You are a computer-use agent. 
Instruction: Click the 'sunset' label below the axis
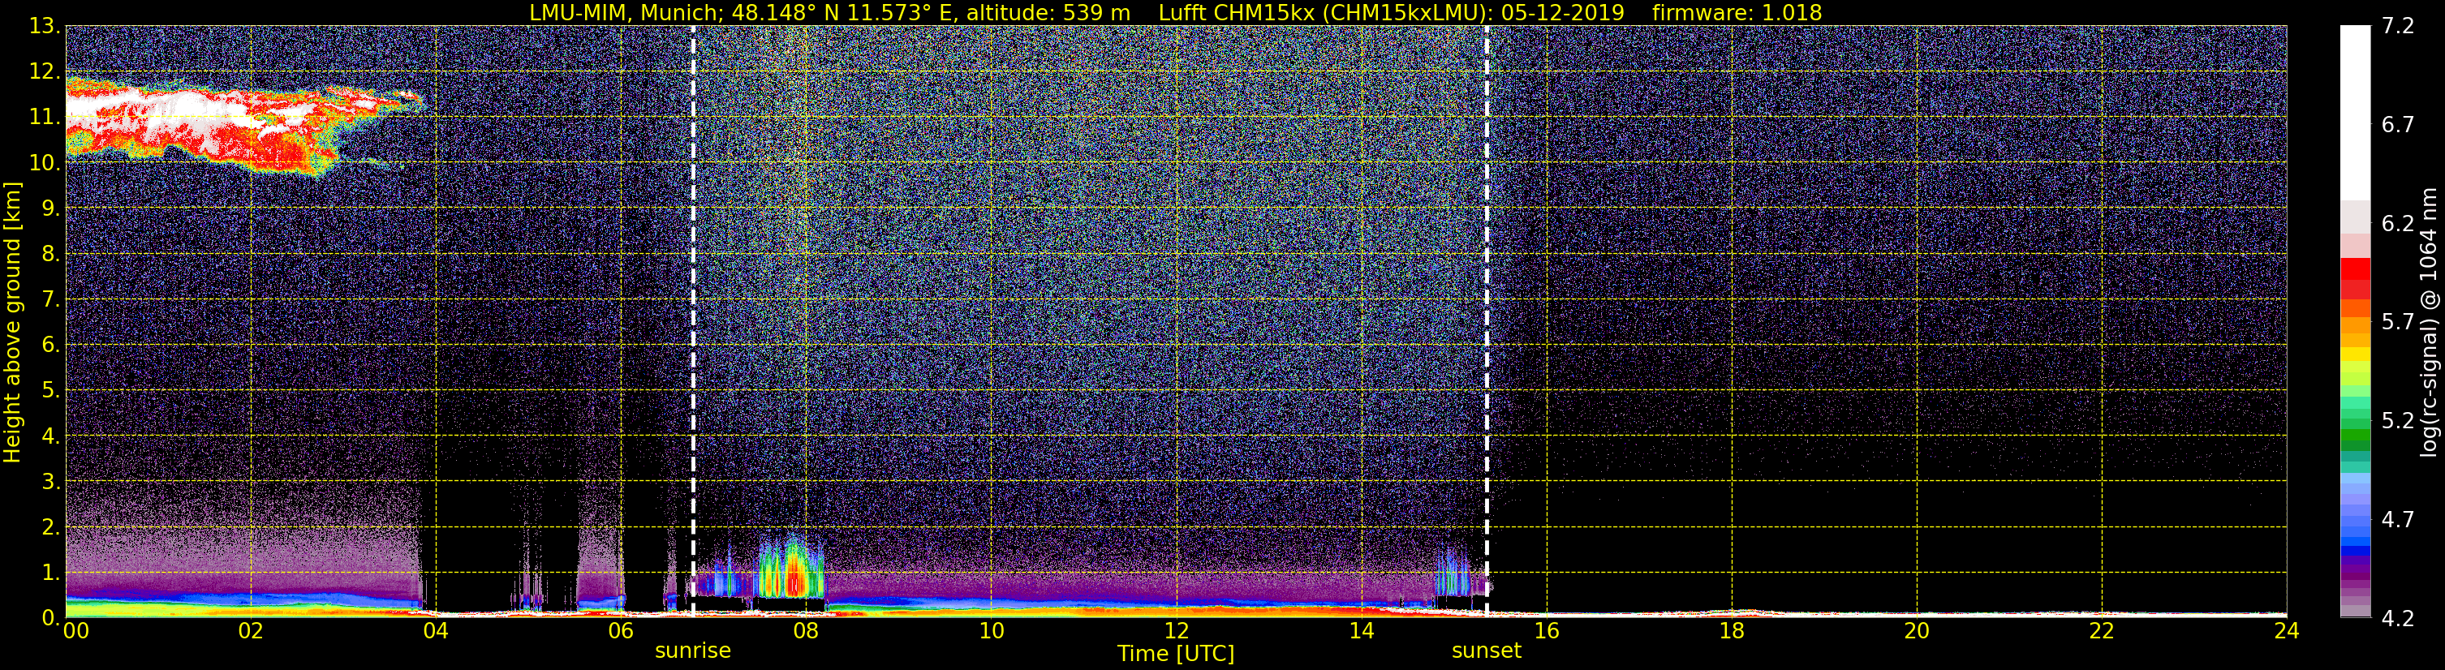tap(1487, 651)
